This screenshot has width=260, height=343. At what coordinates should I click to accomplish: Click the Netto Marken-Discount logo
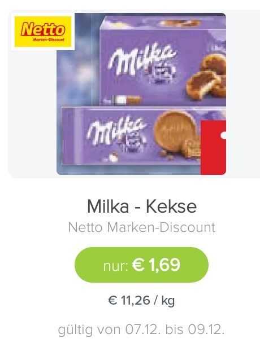pos(43,32)
